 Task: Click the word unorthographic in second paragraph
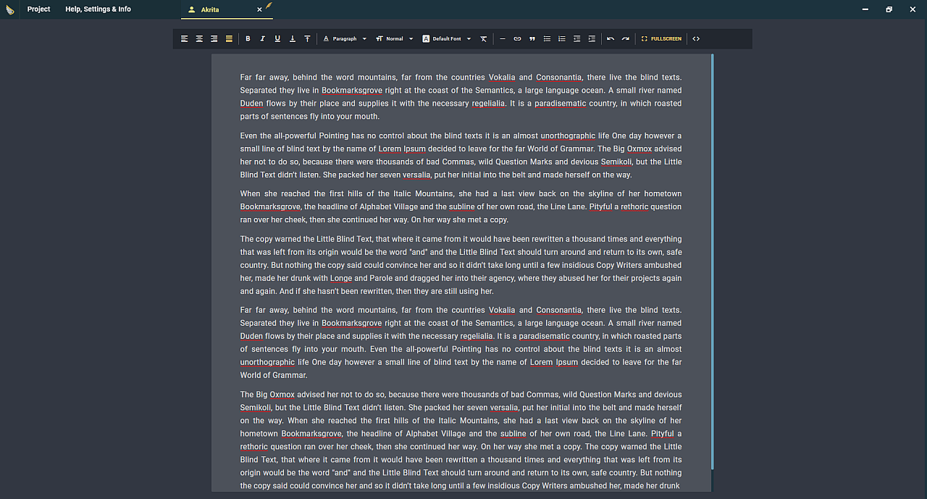pyautogui.click(x=569, y=136)
